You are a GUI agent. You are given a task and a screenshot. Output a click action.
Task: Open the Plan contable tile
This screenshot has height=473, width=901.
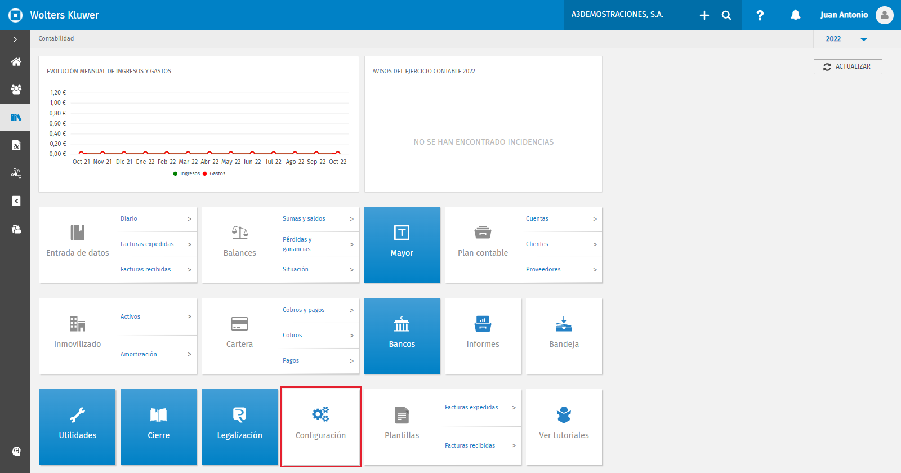(x=483, y=244)
